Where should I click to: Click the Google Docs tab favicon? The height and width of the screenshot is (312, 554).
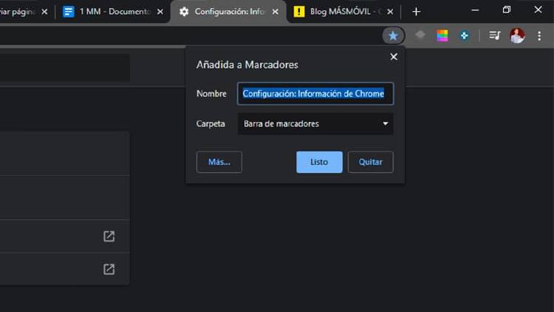click(x=68, y=12)
